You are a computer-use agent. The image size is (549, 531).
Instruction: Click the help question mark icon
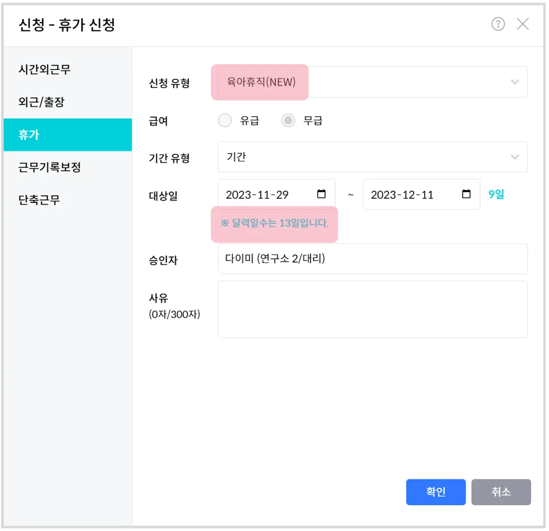pyautogui.click(x=498, y=24)
